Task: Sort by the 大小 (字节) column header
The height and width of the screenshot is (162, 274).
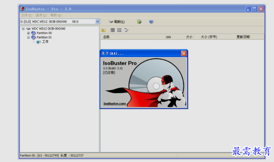Action: click(206, 37)
